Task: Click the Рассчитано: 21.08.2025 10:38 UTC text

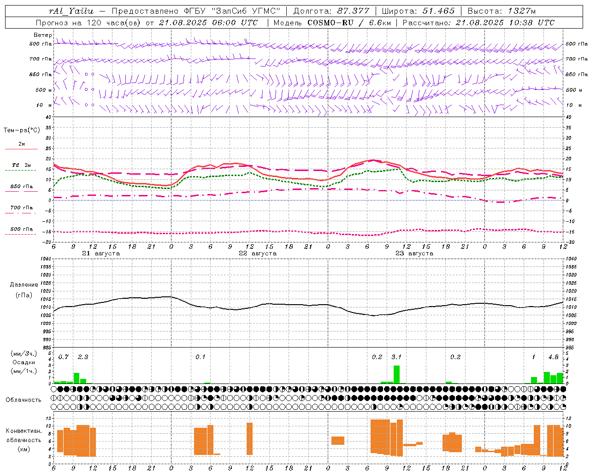Action: (x=478, y=23)
